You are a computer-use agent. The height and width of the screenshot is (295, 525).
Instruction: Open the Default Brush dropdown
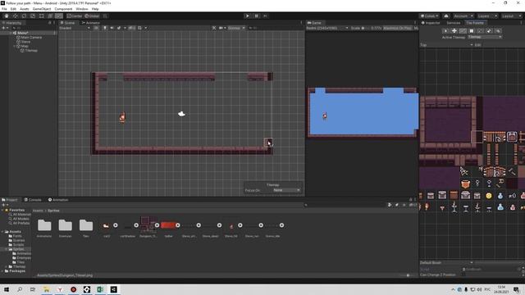[x=446, y=262]
